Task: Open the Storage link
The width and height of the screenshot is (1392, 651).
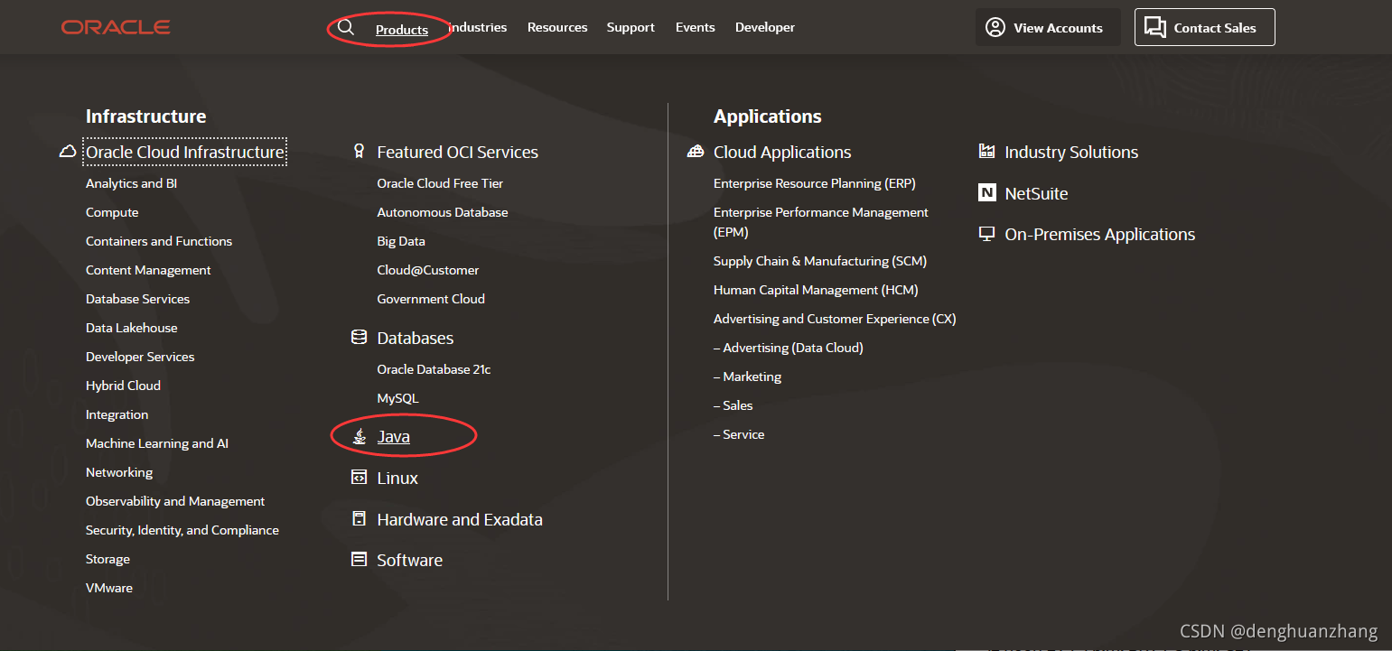Action: click(x=107, y=559)
